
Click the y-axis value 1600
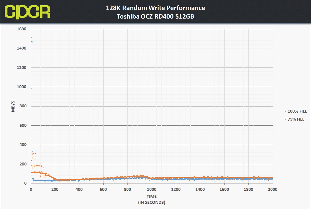click(x=22, y=29)
